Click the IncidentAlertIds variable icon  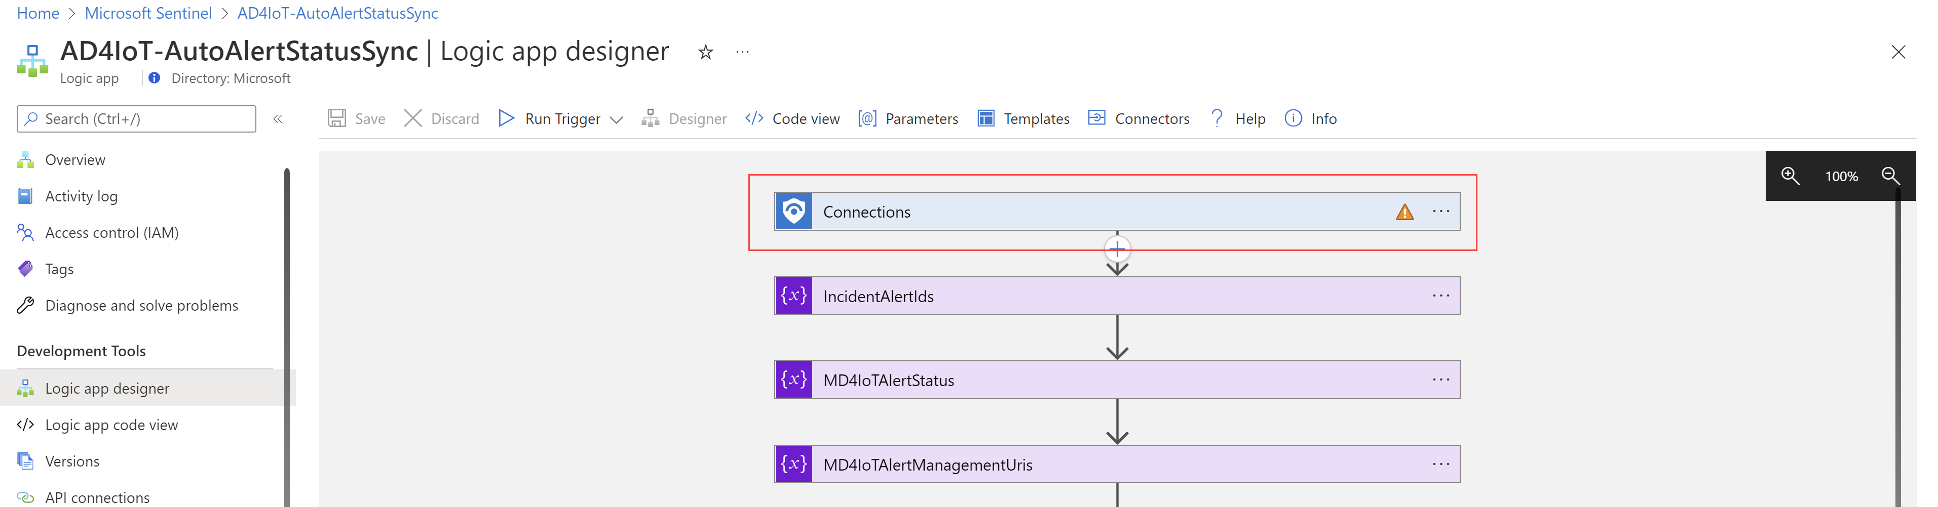tap(794, 296)
